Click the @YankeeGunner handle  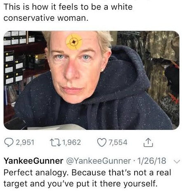coord(99,161)
